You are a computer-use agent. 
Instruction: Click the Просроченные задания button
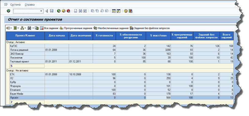click(x=76, y=28)
